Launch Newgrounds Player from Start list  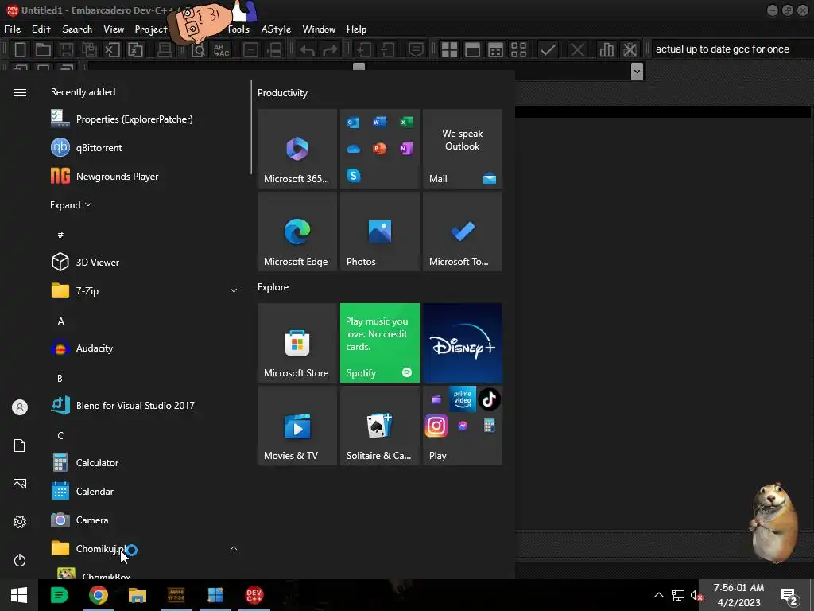[x=145, y=176]
